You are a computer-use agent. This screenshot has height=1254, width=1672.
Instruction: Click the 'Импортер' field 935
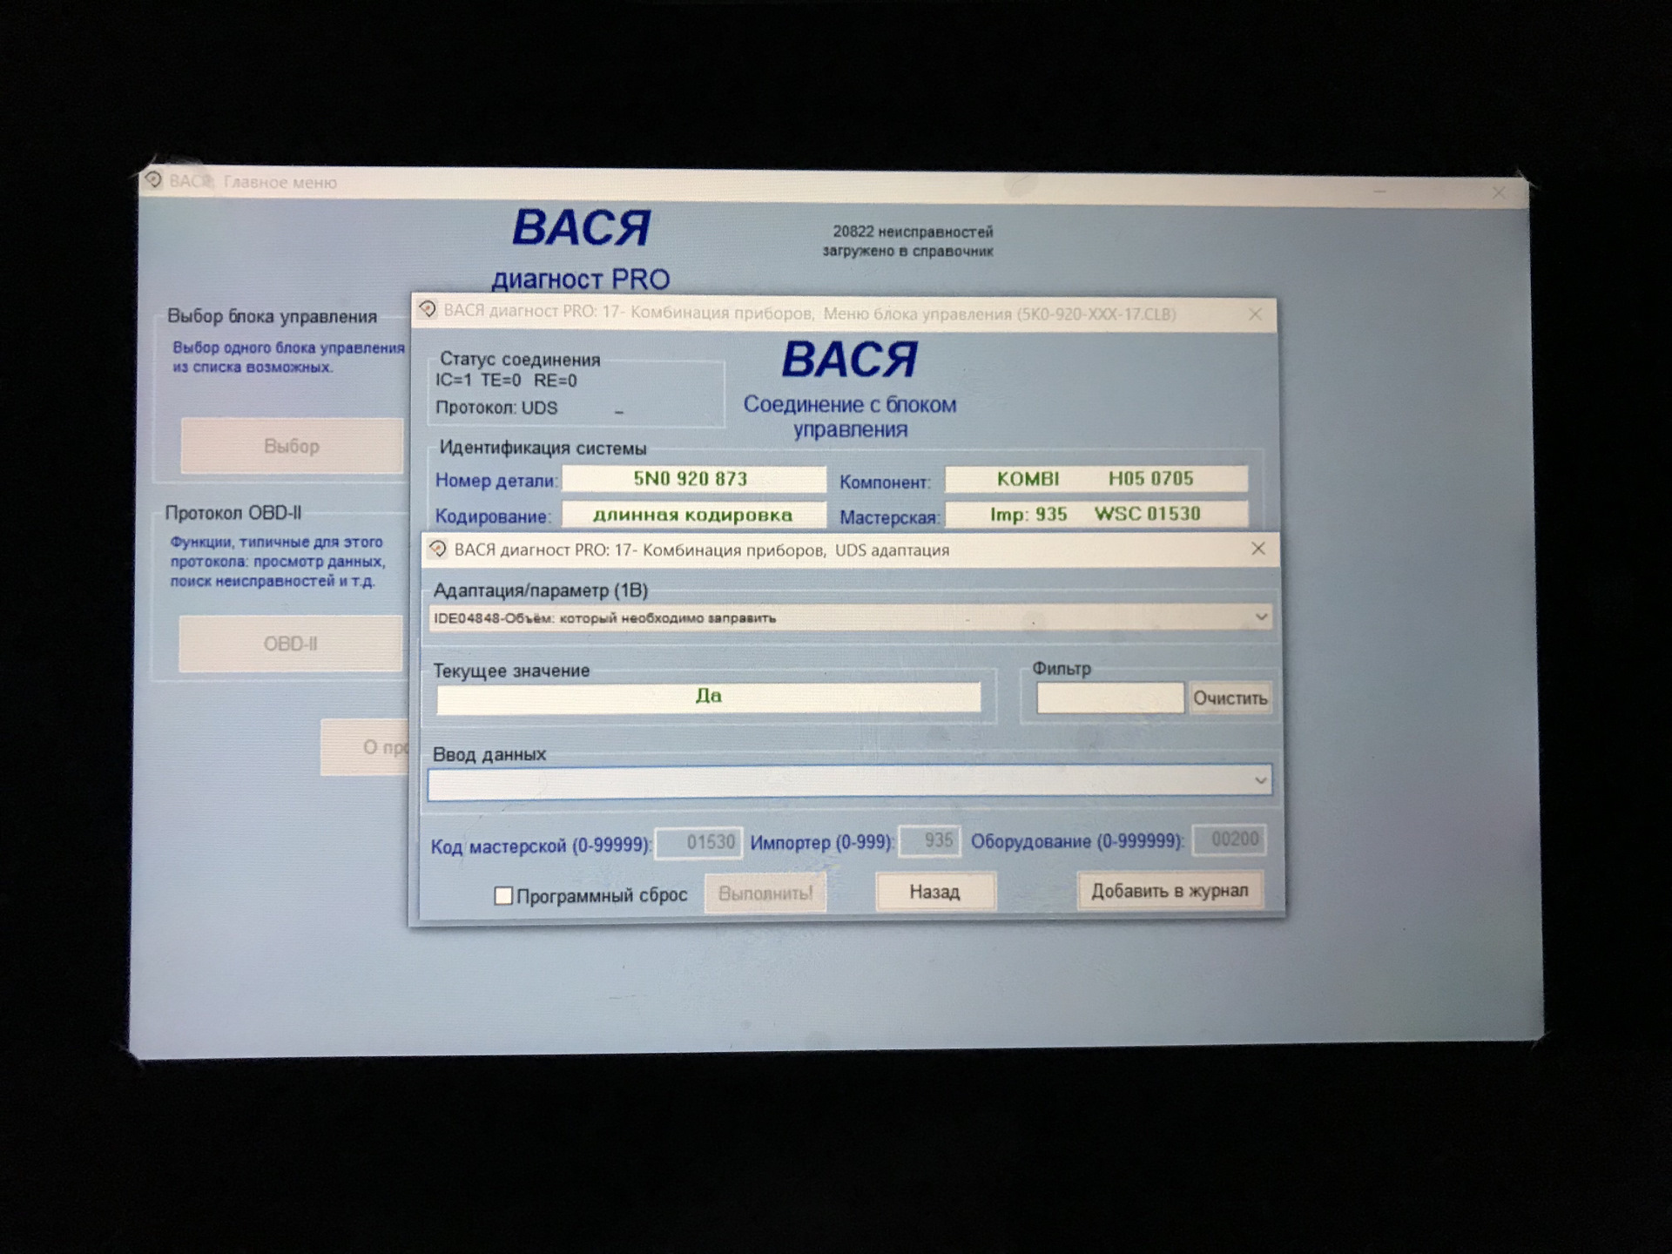(930, 841)
